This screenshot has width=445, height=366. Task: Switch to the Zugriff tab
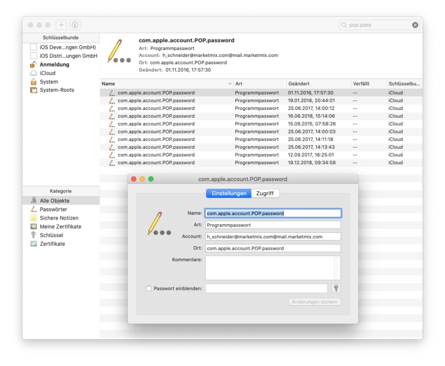pos(266,193)
